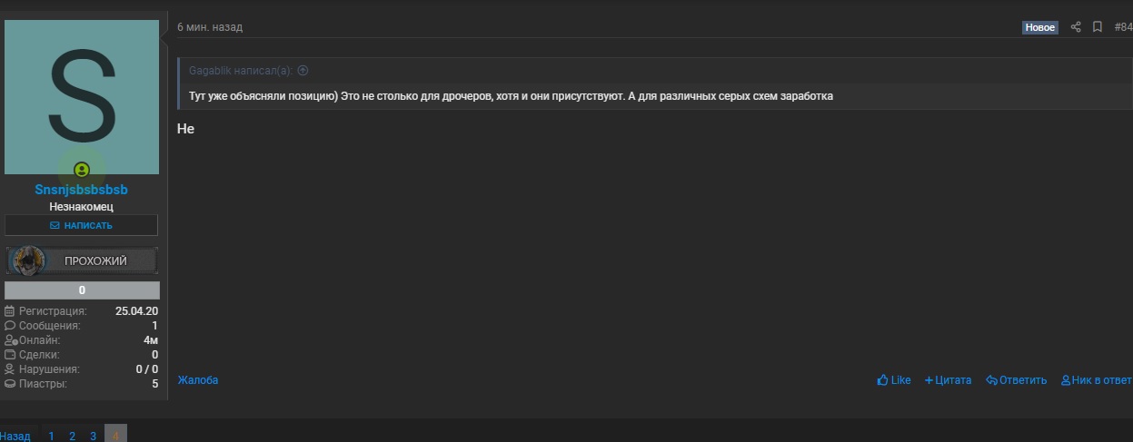Go to previous page with Назад
Screen dimensions: 1133x442
15,436
